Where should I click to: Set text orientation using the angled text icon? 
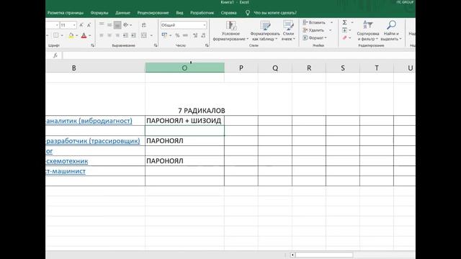(x=126, y=25)
